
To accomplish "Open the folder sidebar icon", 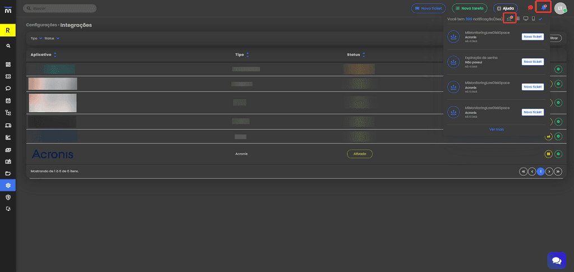I will 8,173.
